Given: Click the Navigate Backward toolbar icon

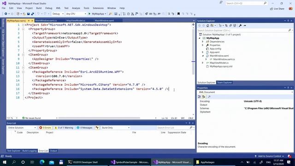Looking at the screenshot, I should click(x=6, y=14).
